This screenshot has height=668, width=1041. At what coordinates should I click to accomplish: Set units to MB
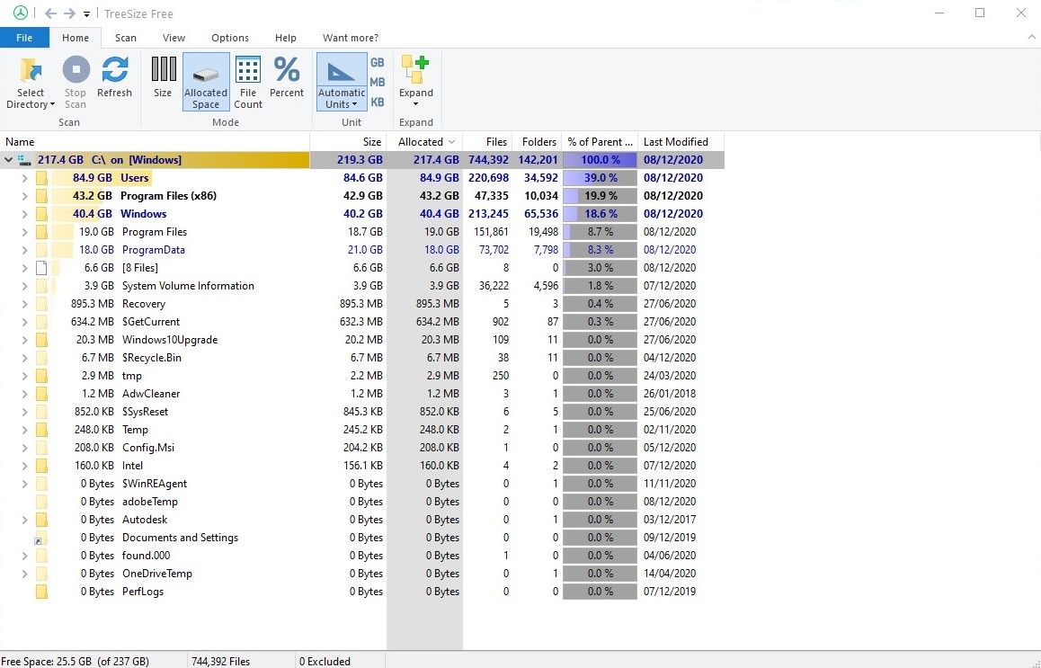click(377, 83)
